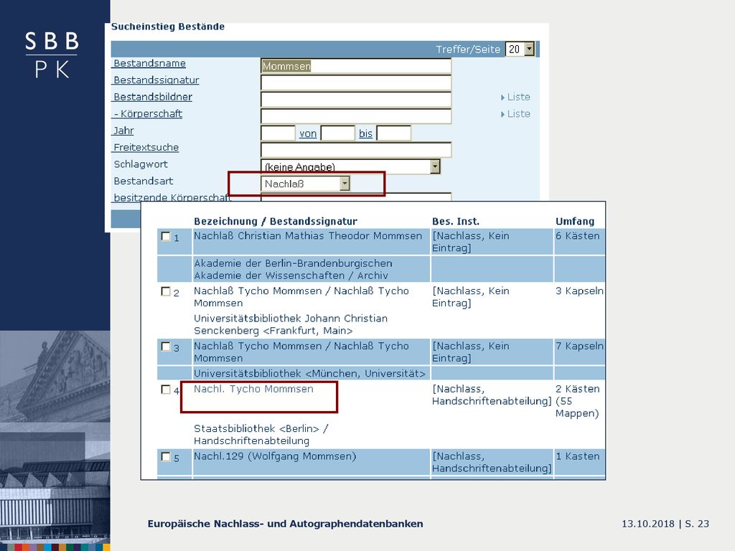Click the Körperschaft input field
The image size is (735, 551).
[356, 116]
